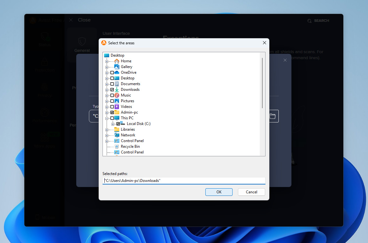Screen dimensions: 368x243
Task: Expand the OneDrive tree node
Action: [x=107, y=73]
